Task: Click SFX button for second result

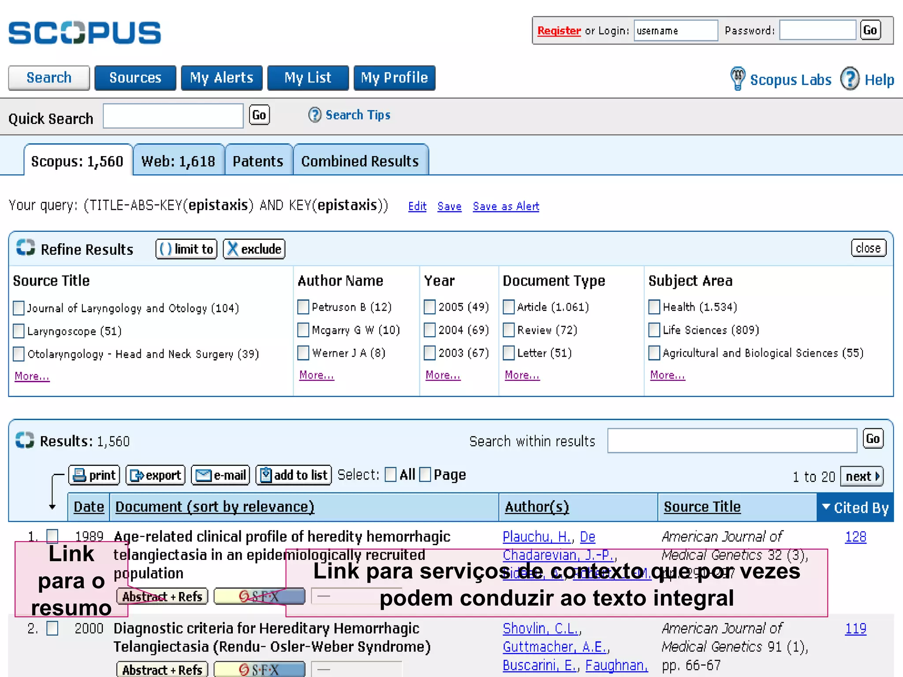Action: (259, 670)
